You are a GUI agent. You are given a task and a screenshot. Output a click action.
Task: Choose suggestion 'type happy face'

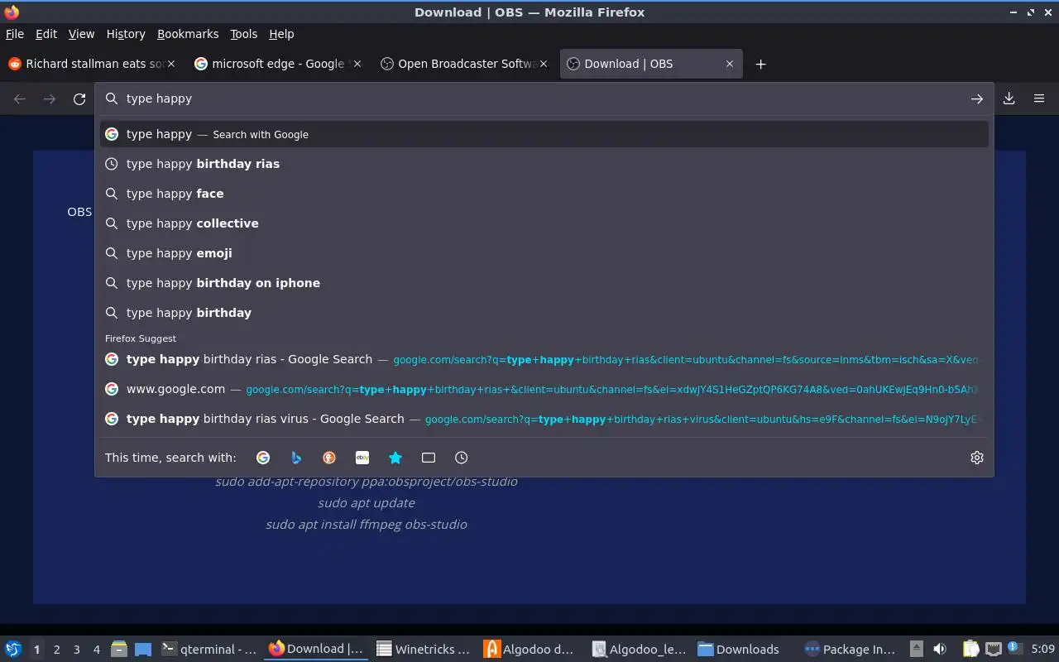point(544,194)
